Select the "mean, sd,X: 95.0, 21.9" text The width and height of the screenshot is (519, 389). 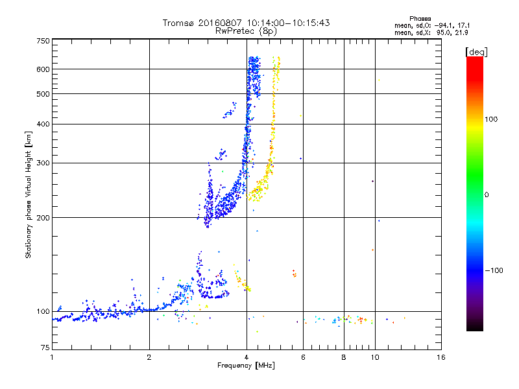(x=431, y=32)
